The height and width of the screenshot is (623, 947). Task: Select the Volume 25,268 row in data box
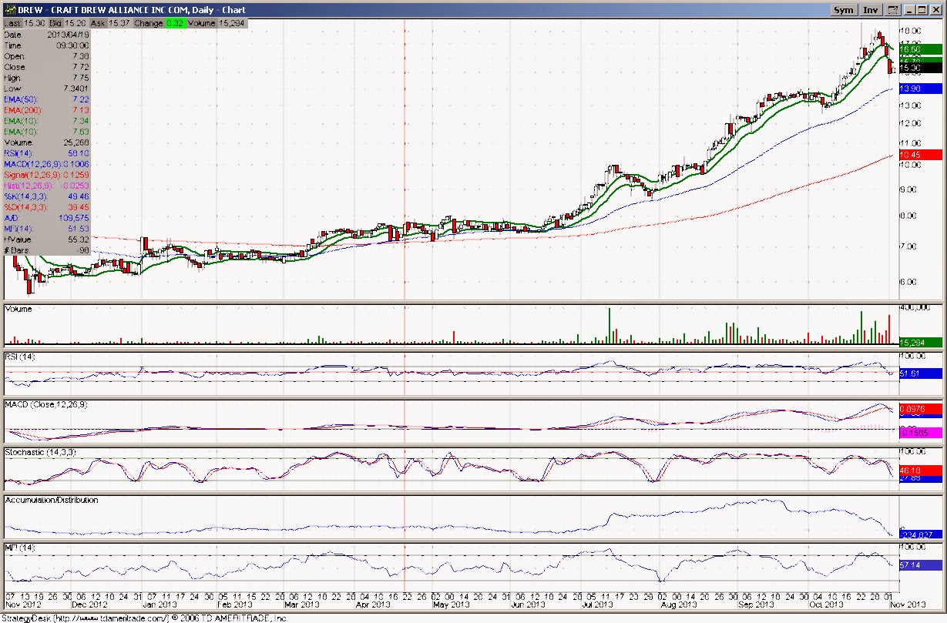(x=47, y=142)
